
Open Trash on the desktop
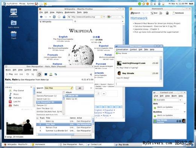click(14, 35)
